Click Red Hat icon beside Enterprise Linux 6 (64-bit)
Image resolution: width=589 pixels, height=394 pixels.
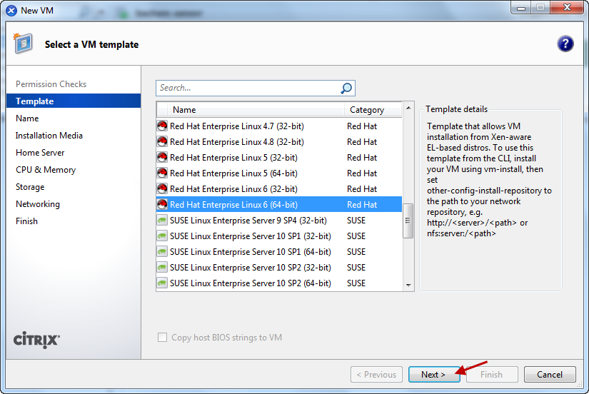click(x=162, y=204)
